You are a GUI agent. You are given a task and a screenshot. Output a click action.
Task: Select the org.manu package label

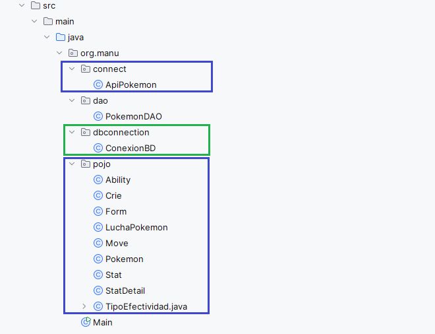[x=100, y=53]
